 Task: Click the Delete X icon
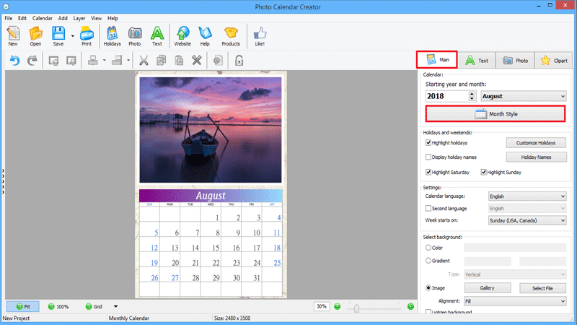(197, 60)
